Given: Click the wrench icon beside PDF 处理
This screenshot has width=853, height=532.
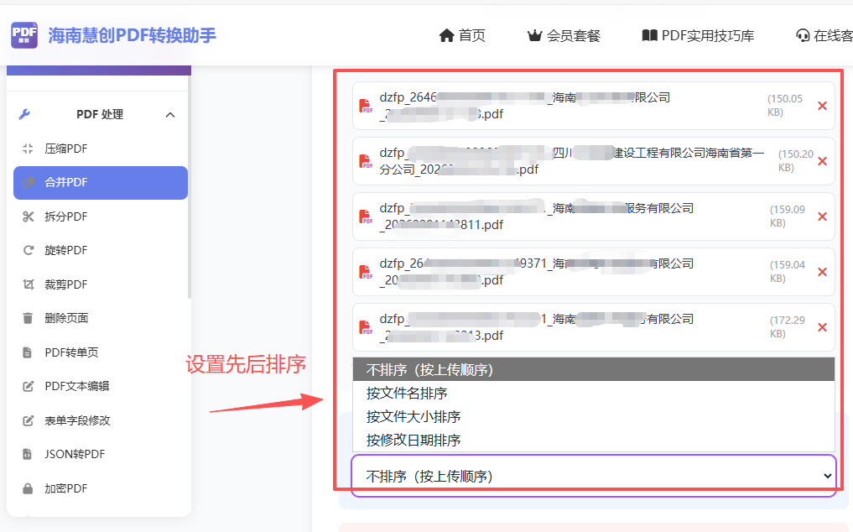Looking at the screenshot, I should (24, 114).
